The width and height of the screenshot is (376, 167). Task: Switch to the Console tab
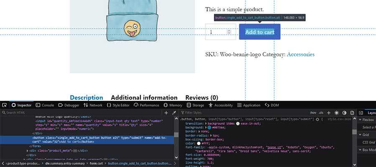(x=44, y=105)
